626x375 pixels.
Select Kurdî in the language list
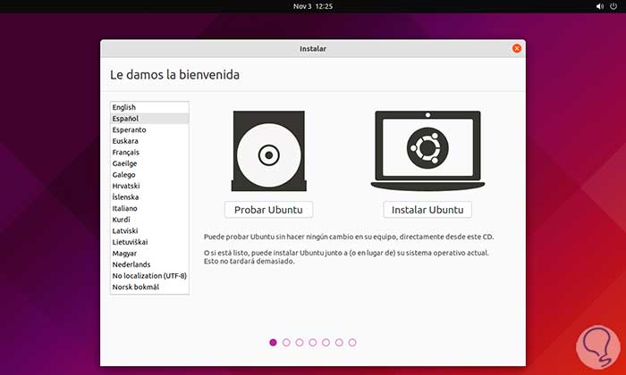(x=149, y=219)
